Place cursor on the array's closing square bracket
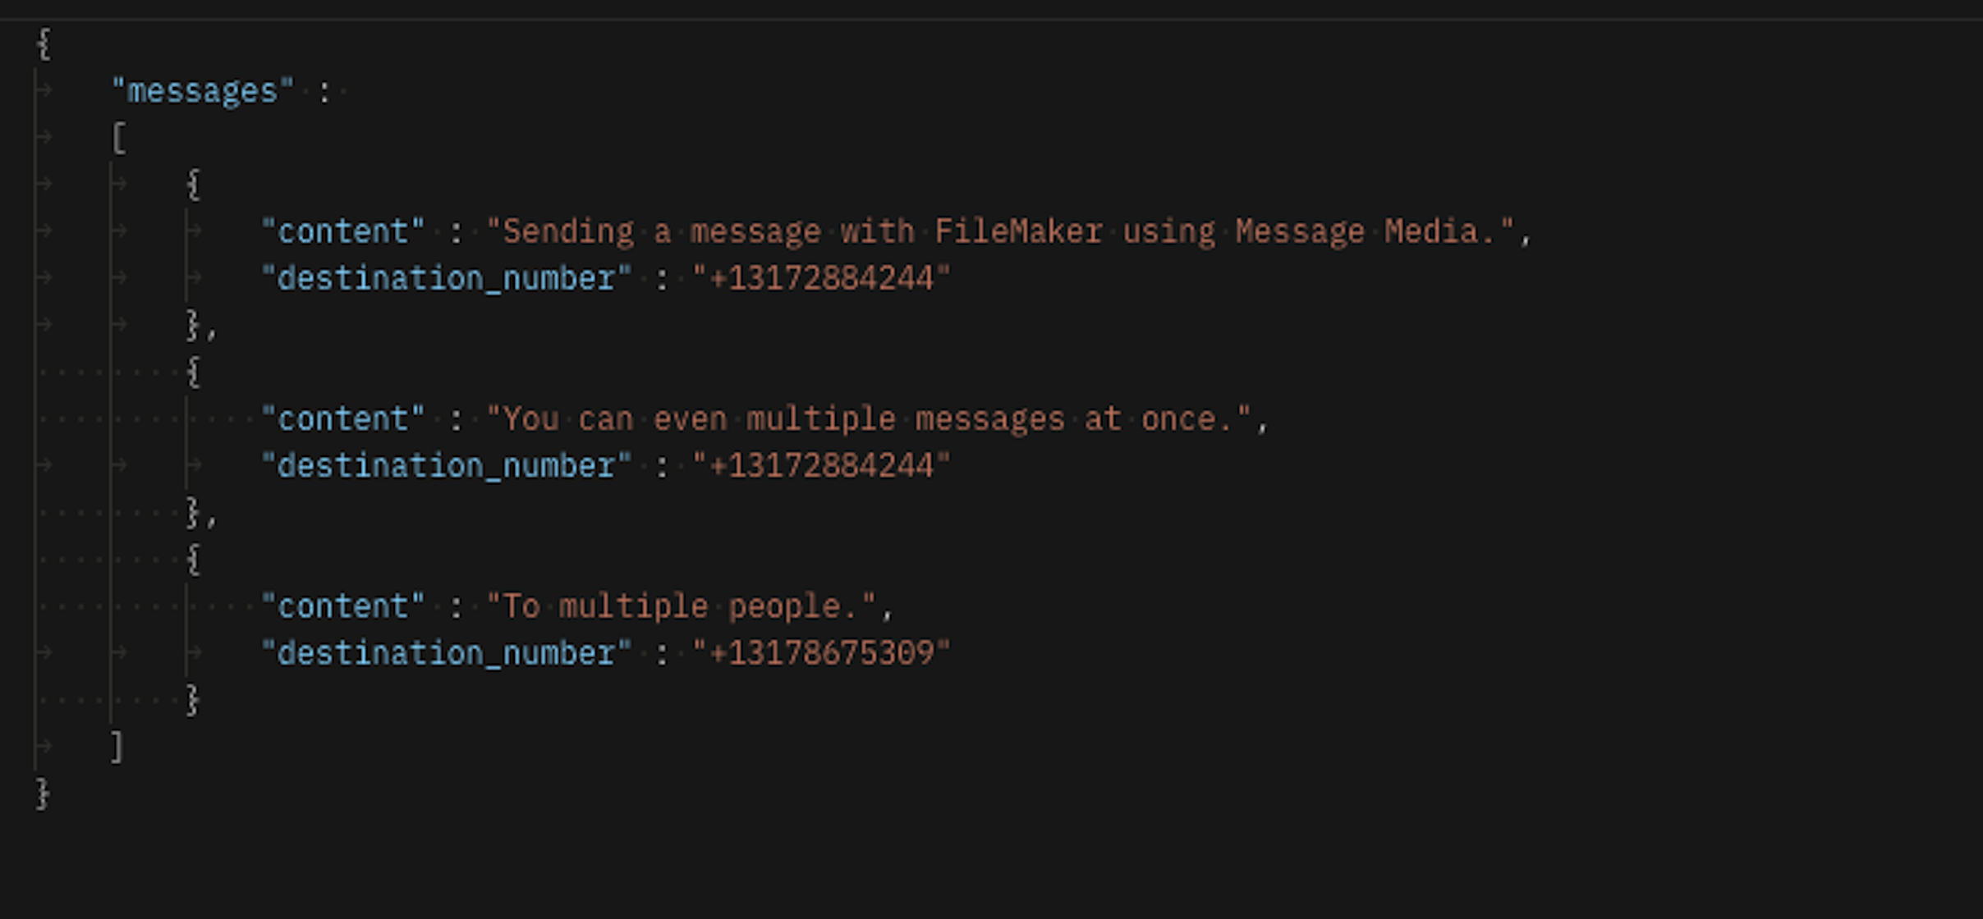Image resolution: width=1983 pixels, height=919 pixels. coord(117,748)
